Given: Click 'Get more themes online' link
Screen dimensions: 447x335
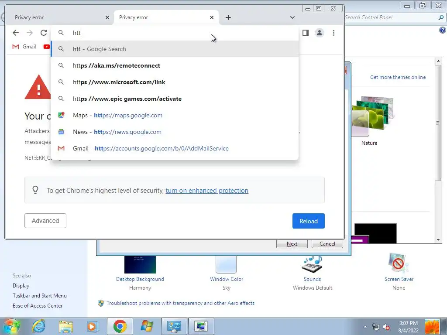Looking at the screenshot, I should tap(398, 77).
